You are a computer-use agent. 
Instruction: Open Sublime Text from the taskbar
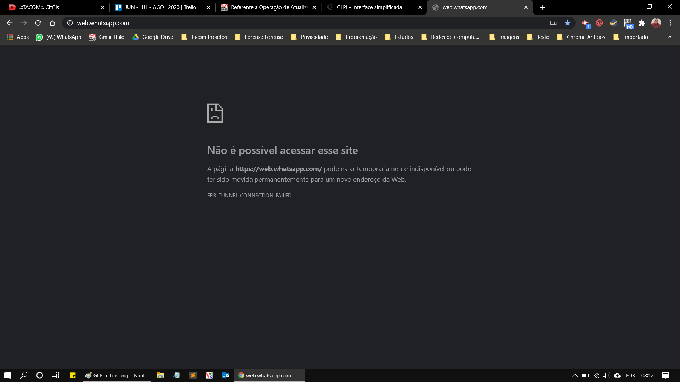(193, 375)
